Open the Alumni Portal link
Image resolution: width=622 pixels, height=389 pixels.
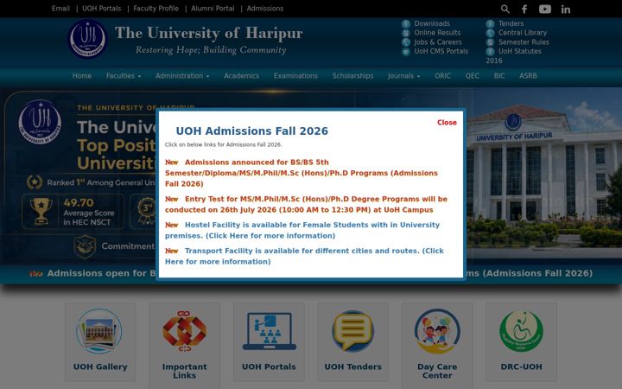(x=213, y=9)
